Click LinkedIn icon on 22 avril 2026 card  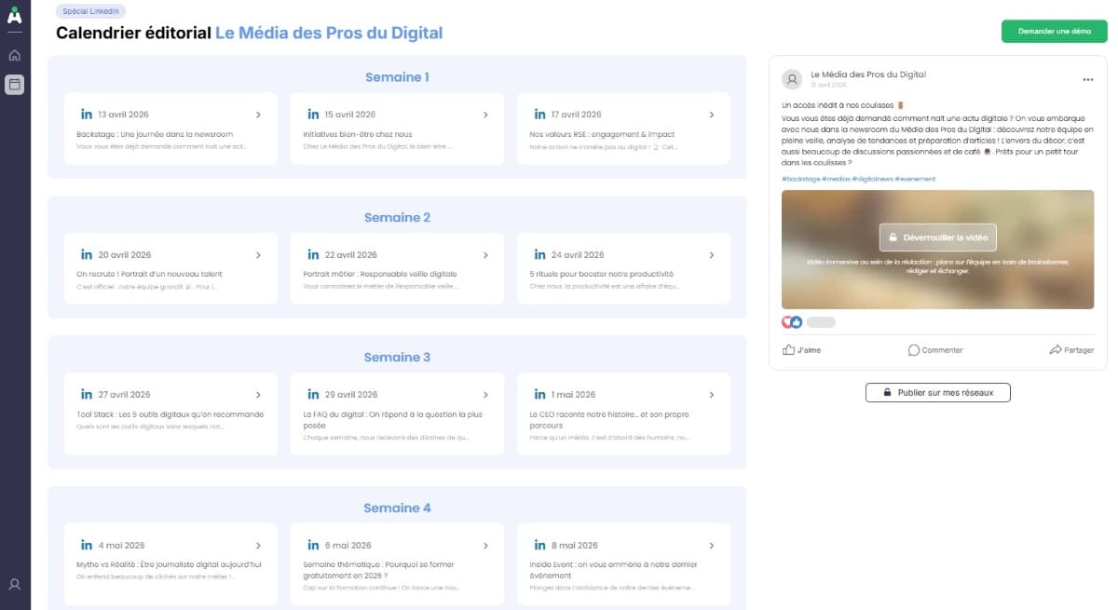pos(313,254)
